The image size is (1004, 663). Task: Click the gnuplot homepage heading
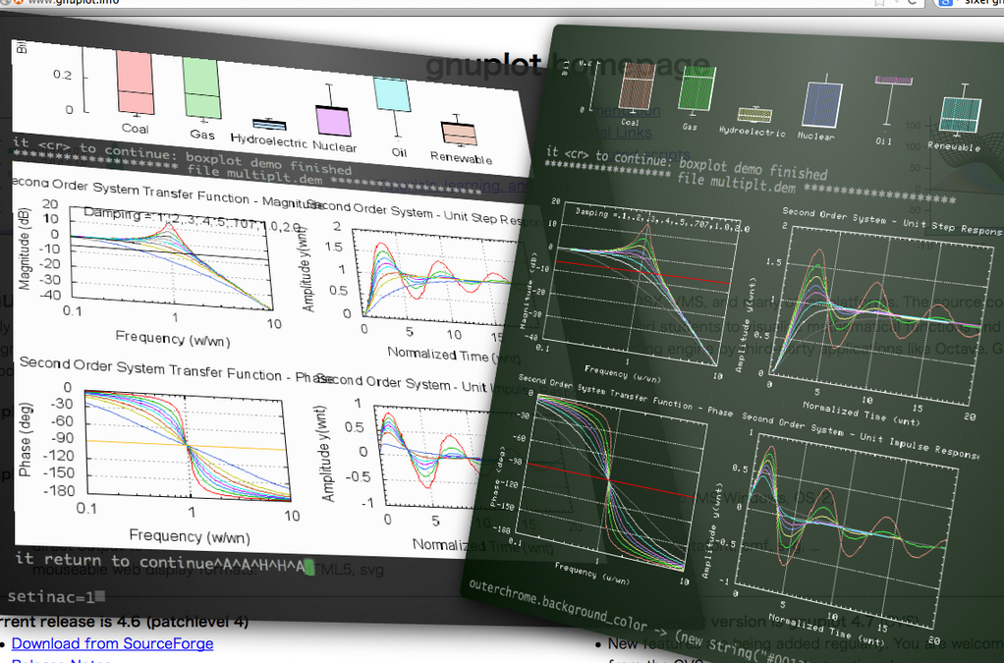click(567, 65)
